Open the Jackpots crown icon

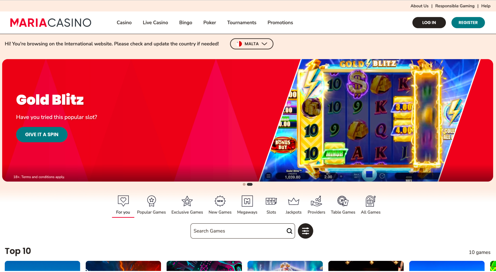pyautogui.click(x=293, y=201)
